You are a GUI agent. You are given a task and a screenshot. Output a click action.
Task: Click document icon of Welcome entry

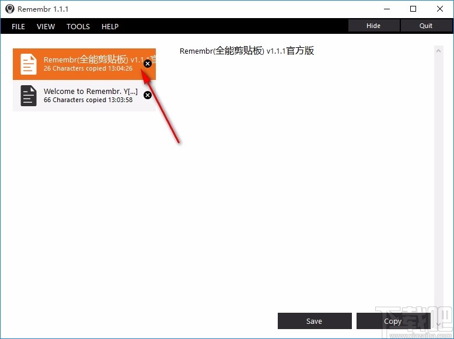29,96
